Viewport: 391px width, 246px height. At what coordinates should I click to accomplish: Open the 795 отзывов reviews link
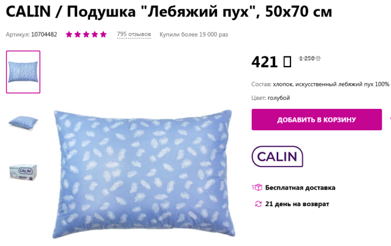tap(134, 34)
